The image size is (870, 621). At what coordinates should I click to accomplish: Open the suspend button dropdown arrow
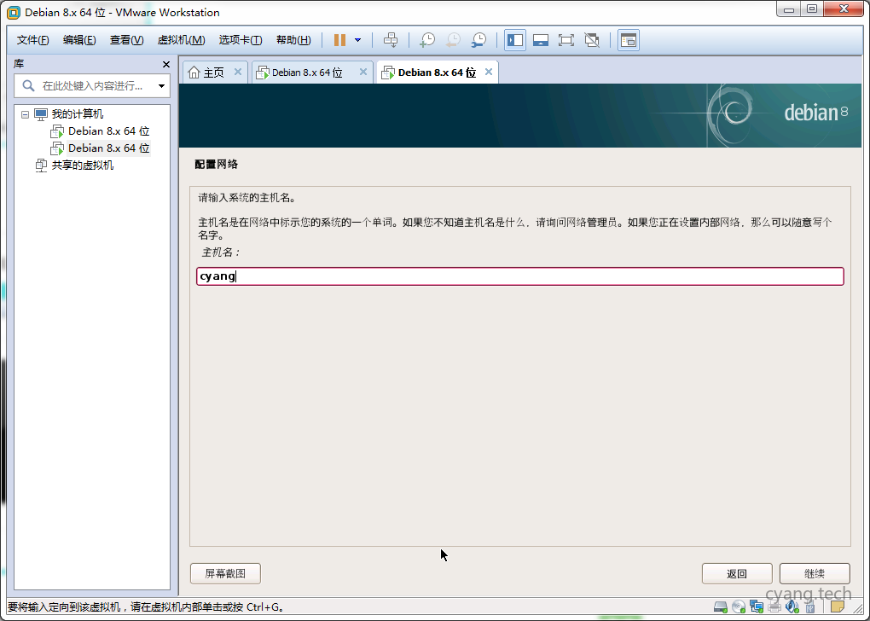[x=357, y=39]
